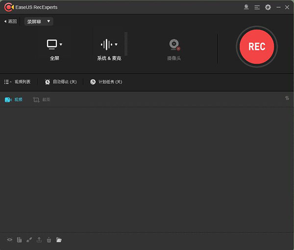
Task: Enable the 摄像头 webcam icon
Action: [174, 45]
